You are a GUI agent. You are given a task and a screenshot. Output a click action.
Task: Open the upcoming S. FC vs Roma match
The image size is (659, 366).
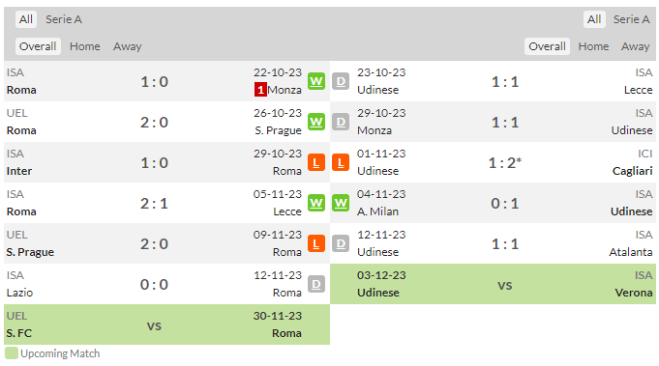point(166,324)
